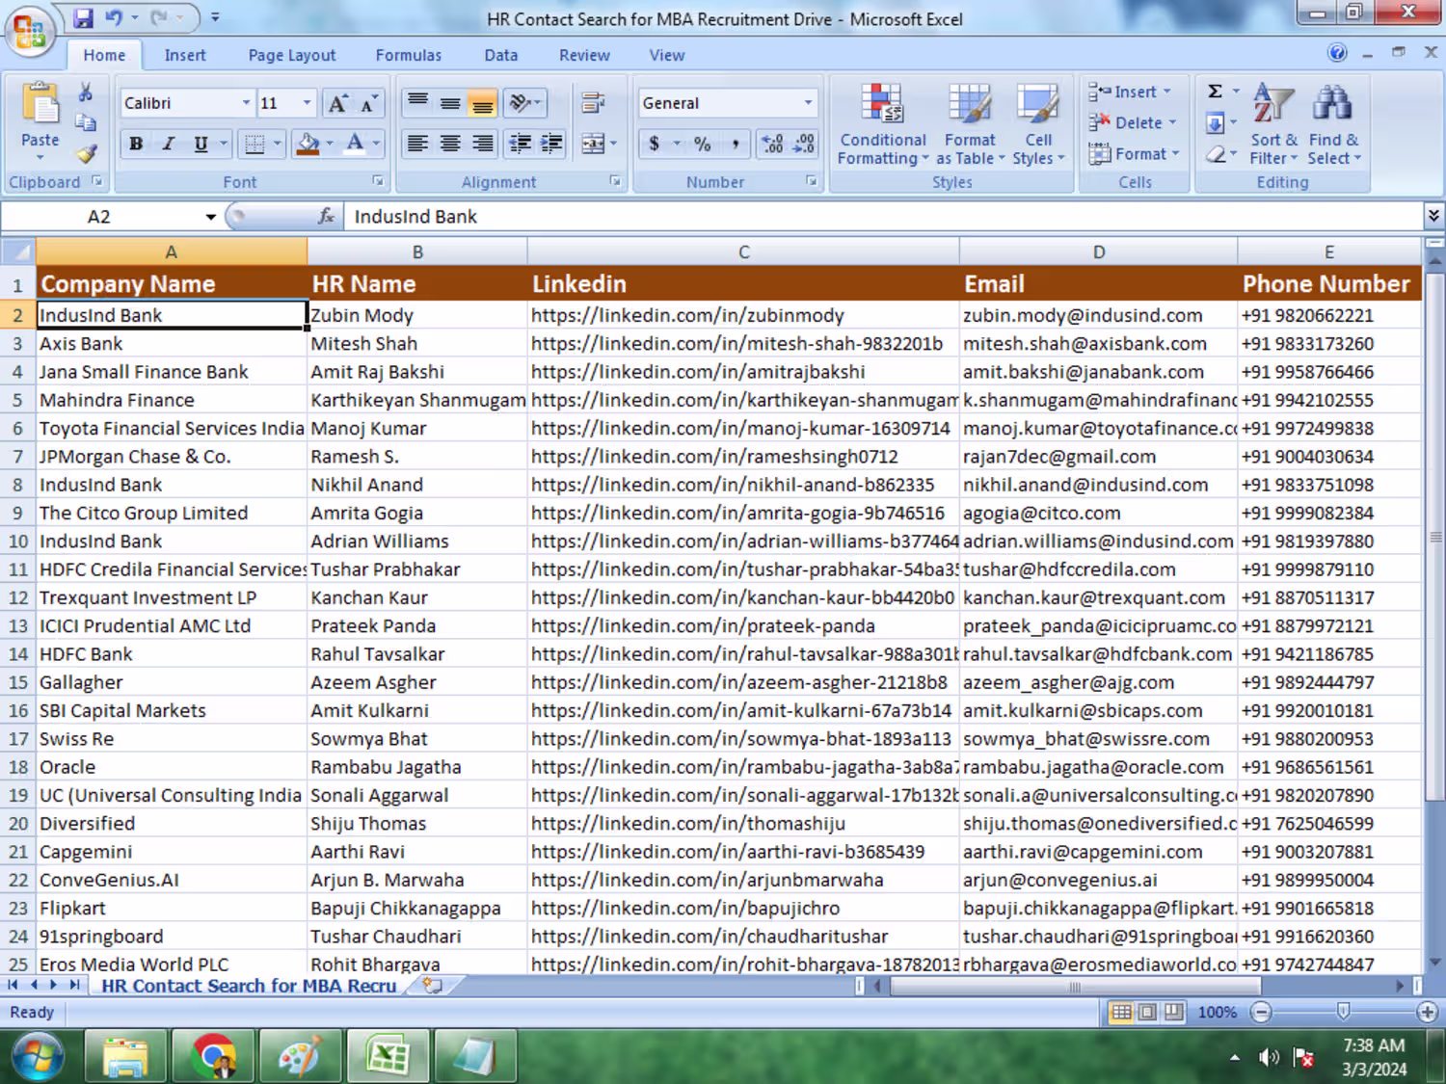The width and height of the screenshot is (1446, 1084).
Task: Open Font dialog box launcher
Action: (x=378, y=181)
